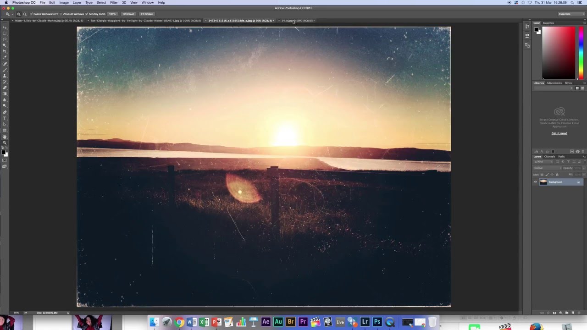This screenshot has width=587, height=330.
Task: Select the Horizontal Type tool
Action: (x=4, y=118)
